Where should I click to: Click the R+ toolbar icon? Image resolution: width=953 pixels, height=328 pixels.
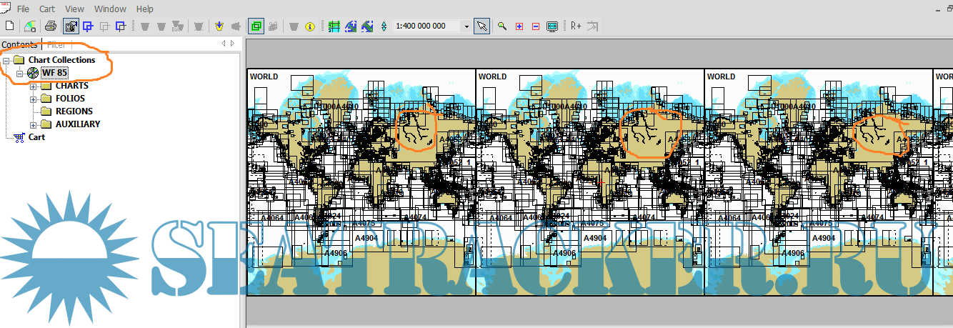pos(576,26)
